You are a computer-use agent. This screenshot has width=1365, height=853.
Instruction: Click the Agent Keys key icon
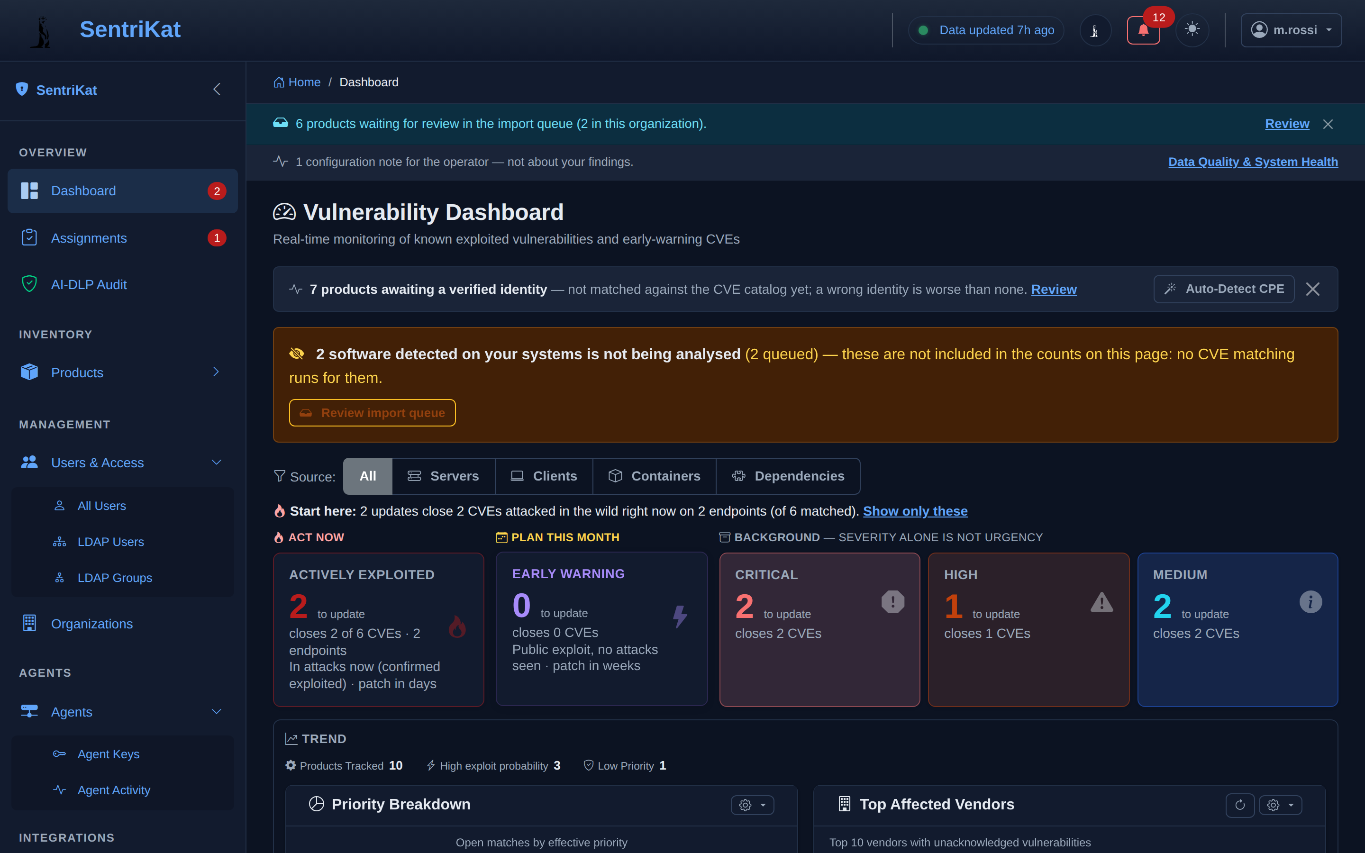pyautogui.click(x=59, y=753)
